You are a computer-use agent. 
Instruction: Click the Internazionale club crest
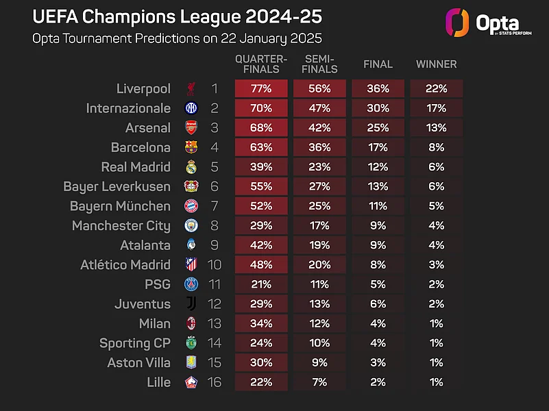click(x=191, y=108)
